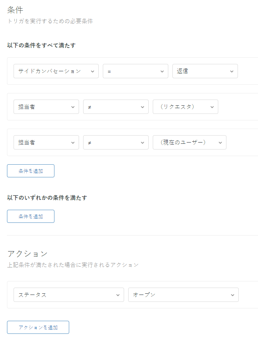Image resolution: width=258 pixels, height=340 pixels.
Task: Click the chevron arrow on ステータス dropdown
Action: coord(118,295)
